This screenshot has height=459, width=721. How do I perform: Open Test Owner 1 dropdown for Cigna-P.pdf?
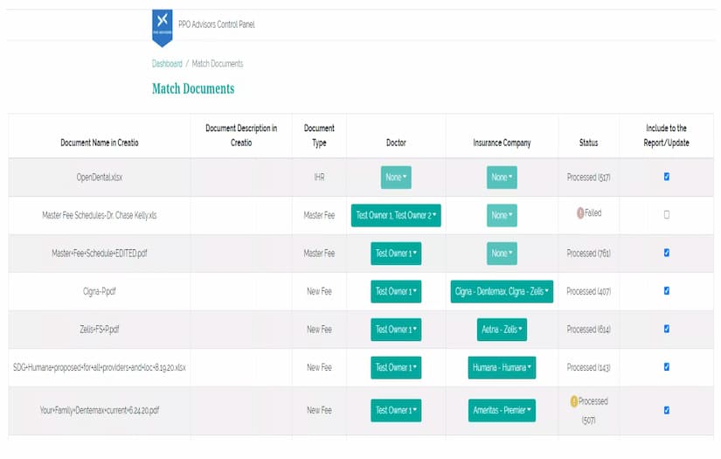396,291
